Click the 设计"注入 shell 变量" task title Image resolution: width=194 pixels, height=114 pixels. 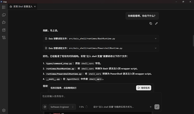click(114, 107)
